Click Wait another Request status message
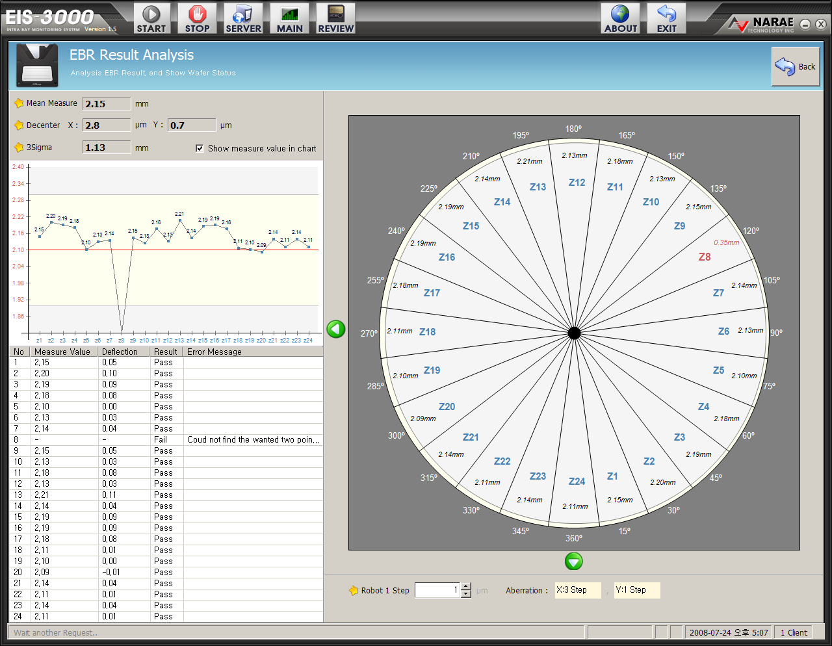Viewport: 832px width, 646px height. (x=56, y=632)
